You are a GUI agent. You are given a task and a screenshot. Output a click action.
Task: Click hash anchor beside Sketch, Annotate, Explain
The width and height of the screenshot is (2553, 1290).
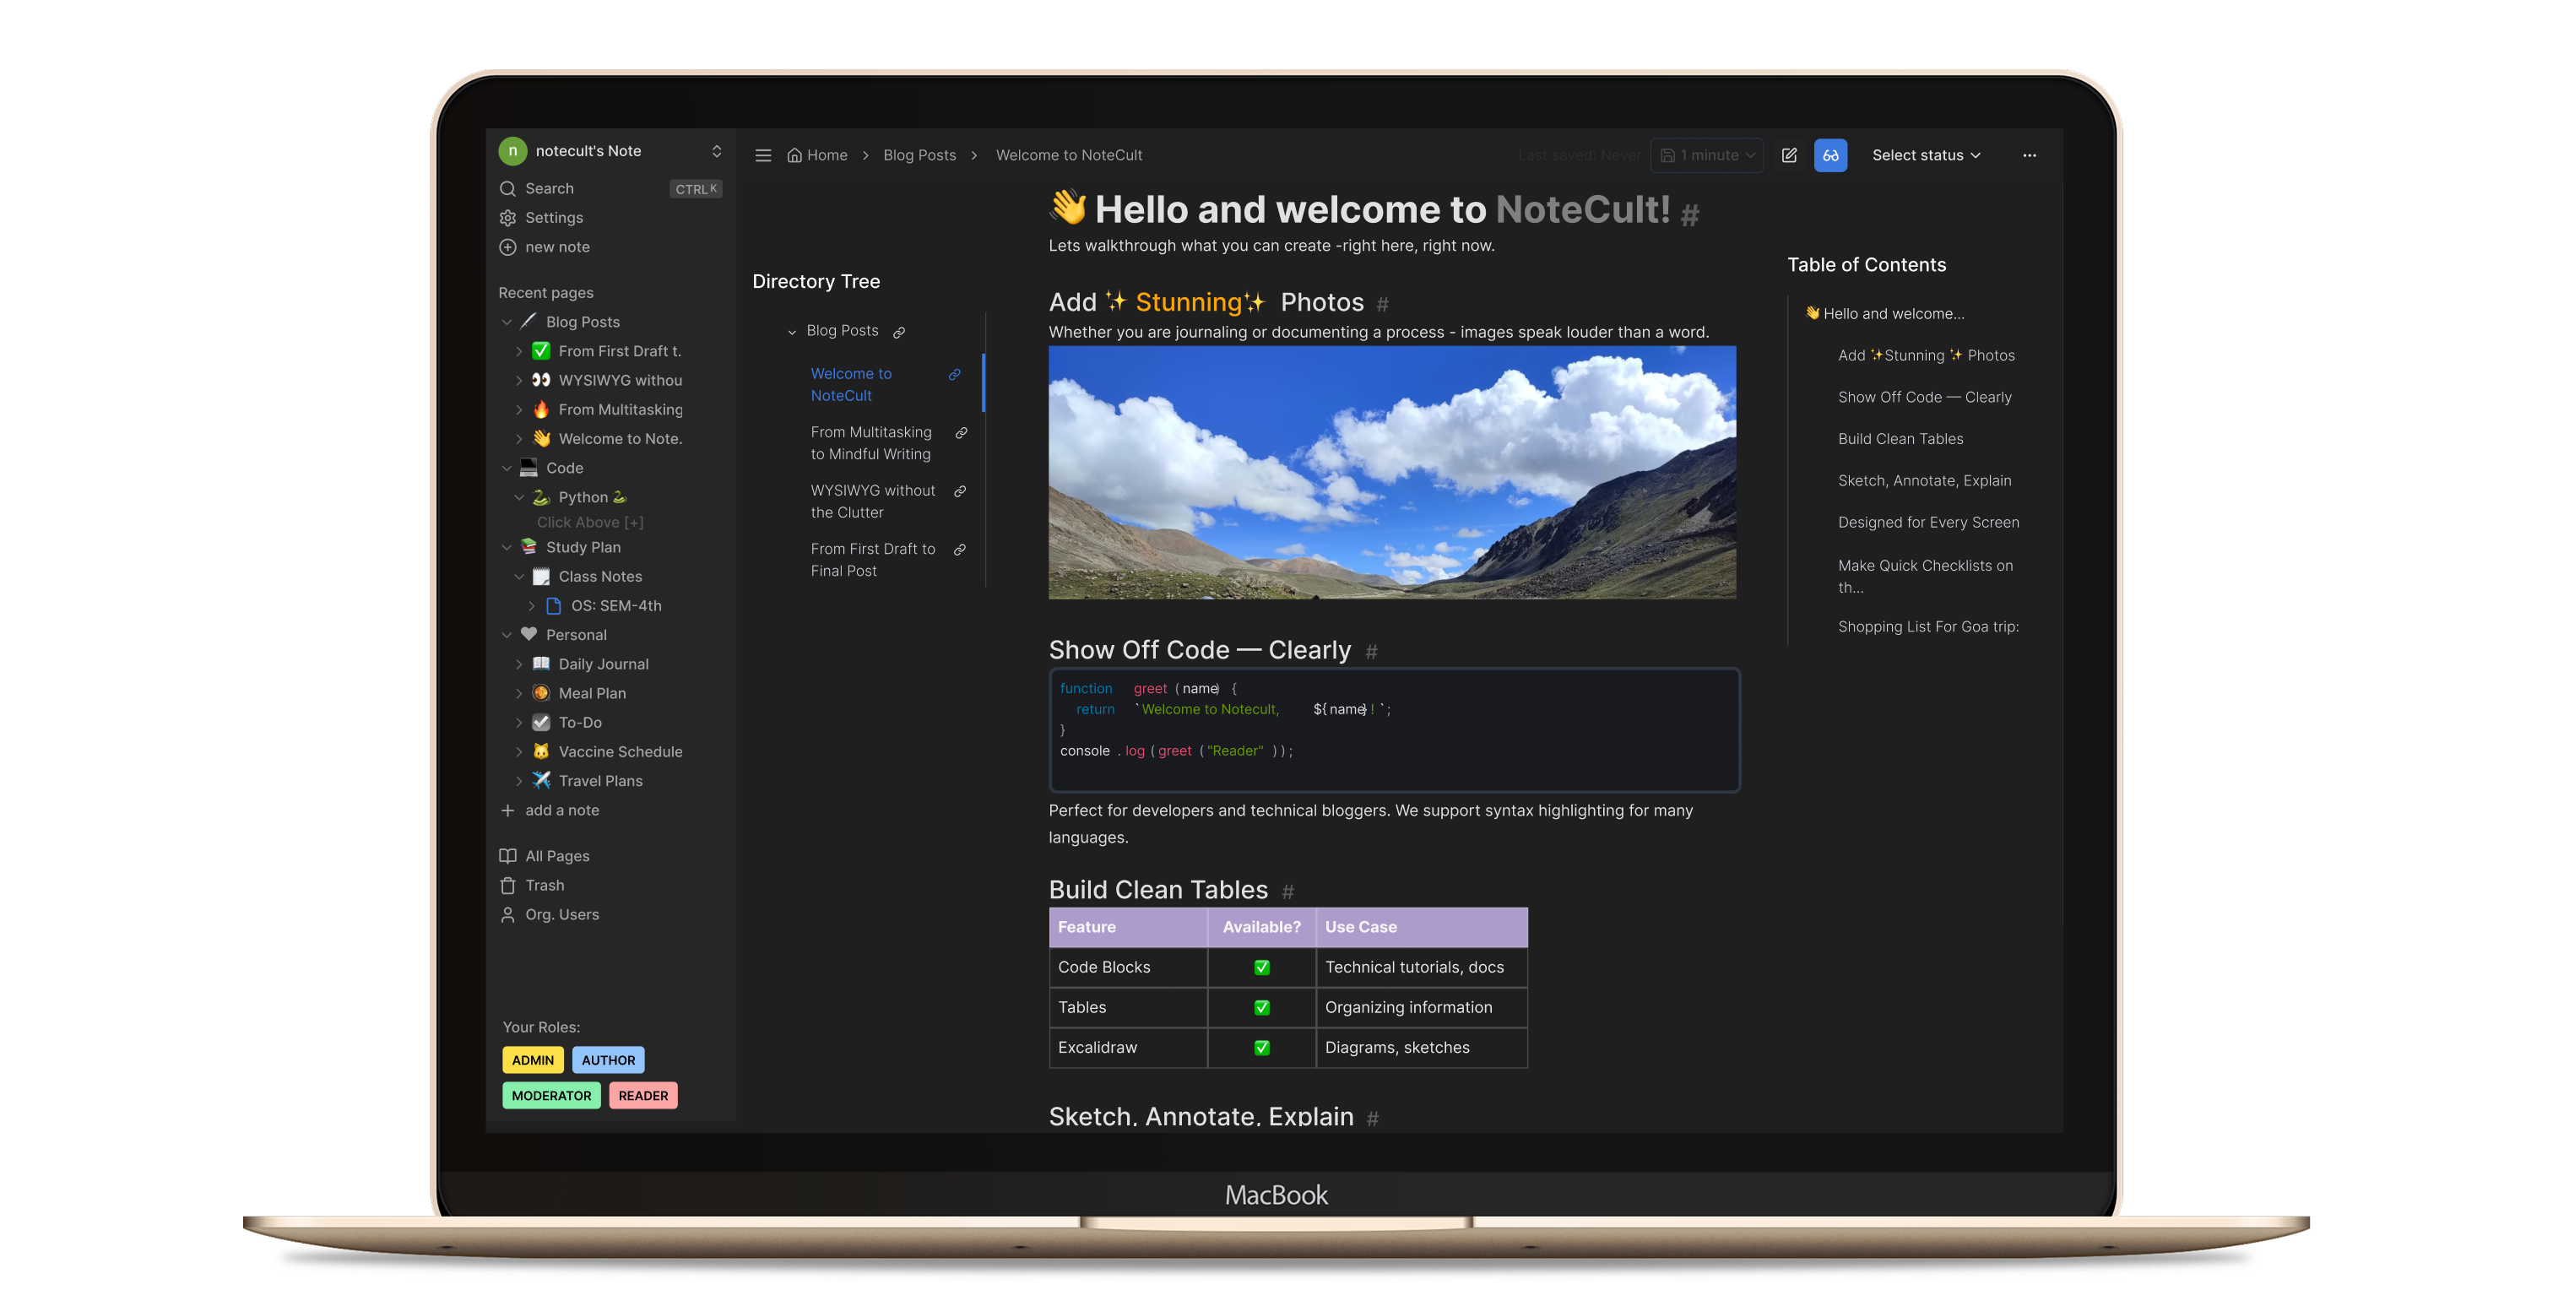coord(1373,1119)
